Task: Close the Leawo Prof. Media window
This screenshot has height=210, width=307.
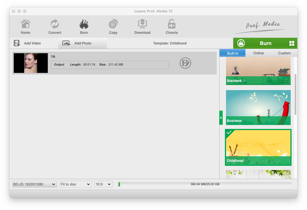Action: tap(13, 11)
